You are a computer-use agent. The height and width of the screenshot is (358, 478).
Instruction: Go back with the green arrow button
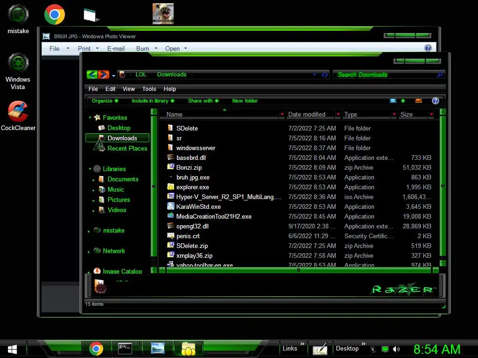point(92,75)
